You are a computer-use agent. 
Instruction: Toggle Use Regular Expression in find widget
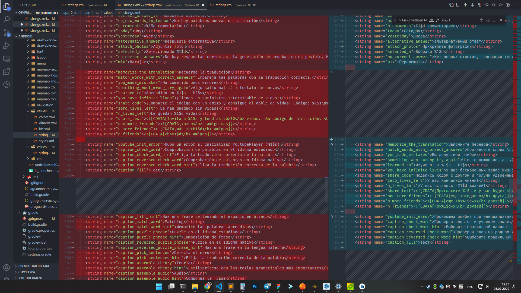[x=437, y=20]
